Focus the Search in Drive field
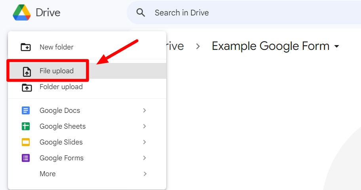The height and width of the screenshot is (190, 361). click(244, 13)
